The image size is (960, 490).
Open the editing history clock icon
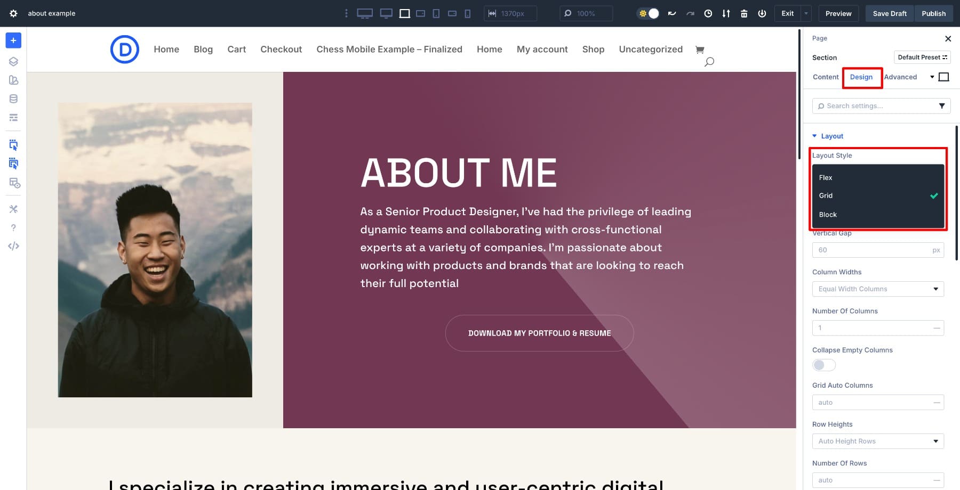(708, 13)
